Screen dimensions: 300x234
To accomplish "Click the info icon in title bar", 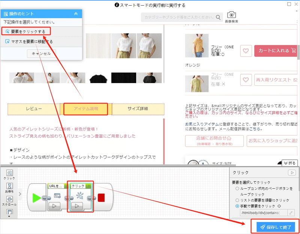I will 117,5.
